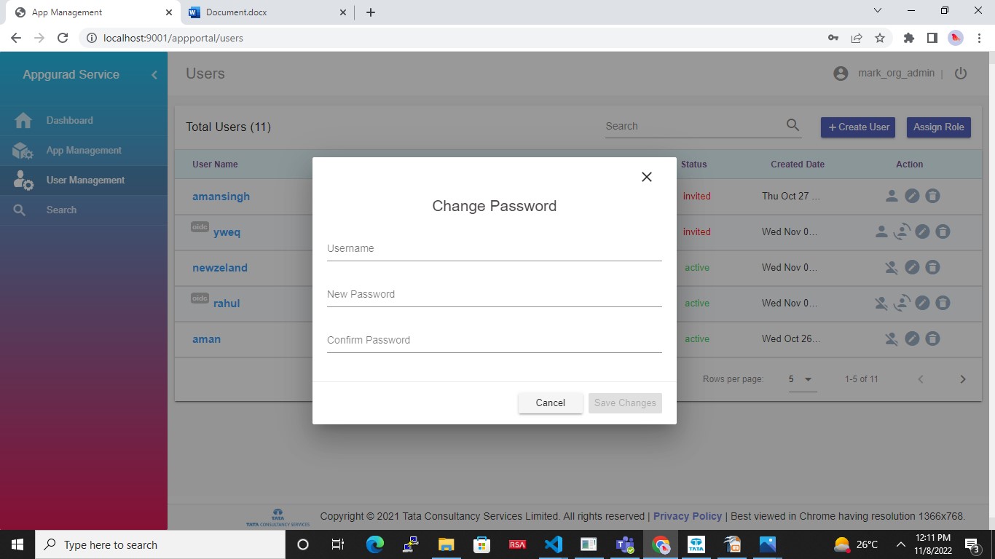The width and height of the screenshot is (995, 559).
Task: Toggle the disabled-person icon for aman
Action: pos(892,338)
